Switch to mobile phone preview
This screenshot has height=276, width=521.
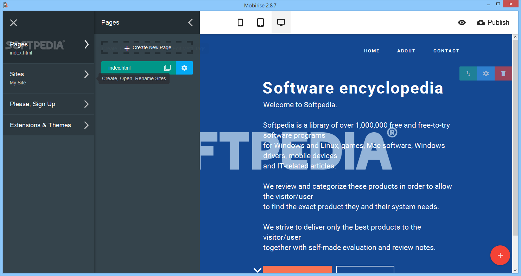pos(240,23)
